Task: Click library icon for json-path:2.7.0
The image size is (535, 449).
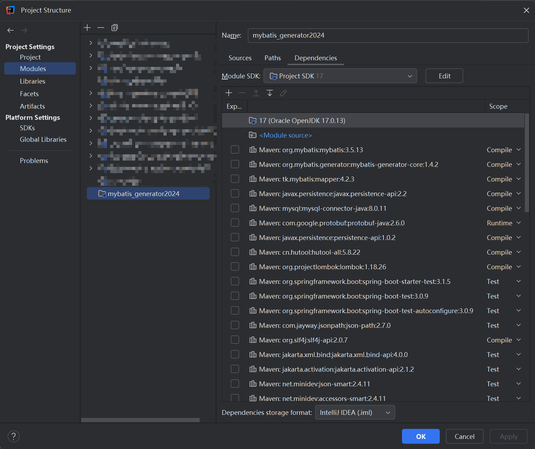Action: coord(253,325)
